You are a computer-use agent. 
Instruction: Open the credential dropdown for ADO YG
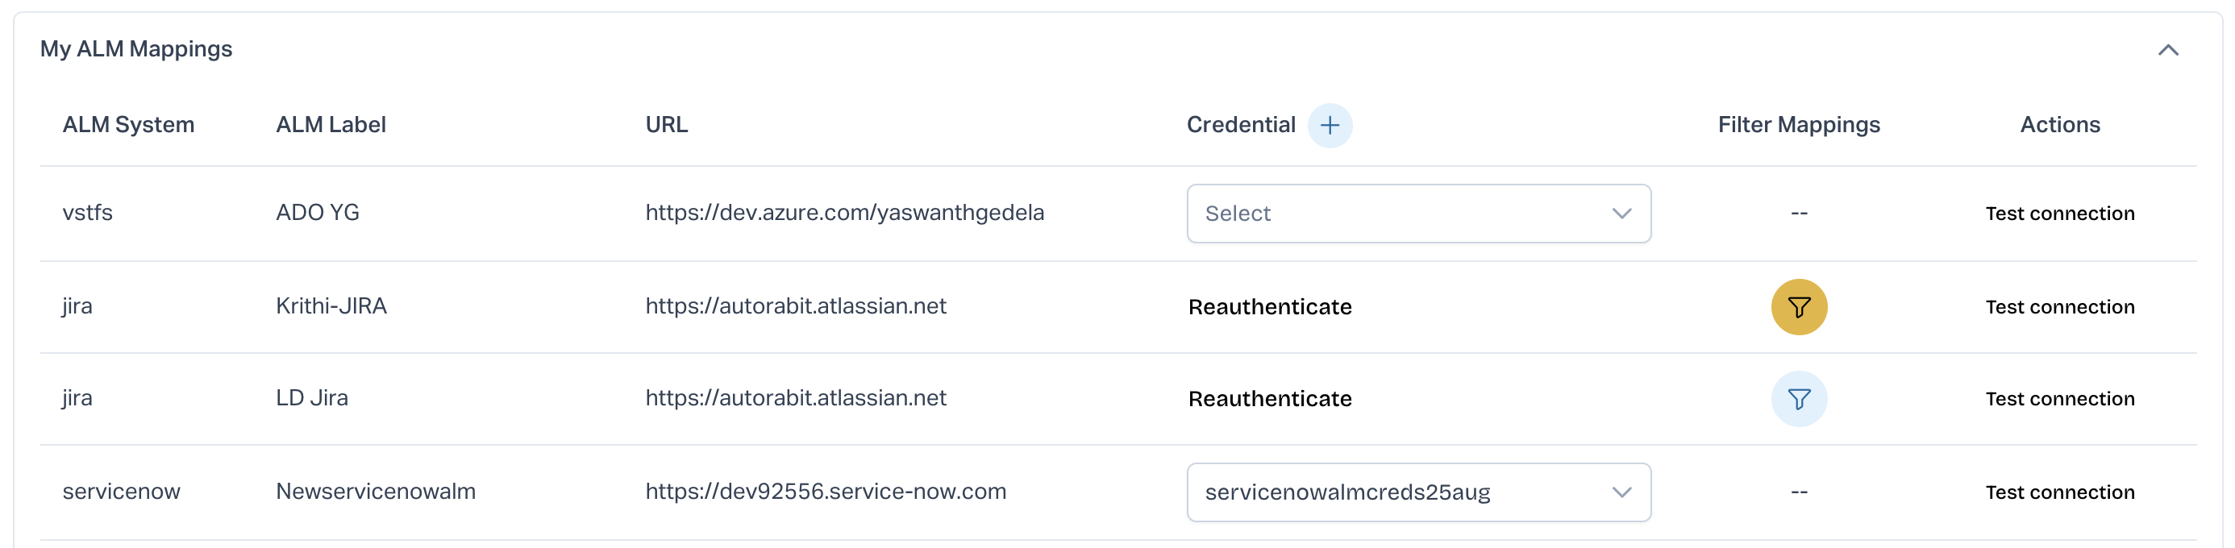(1417, 214)
